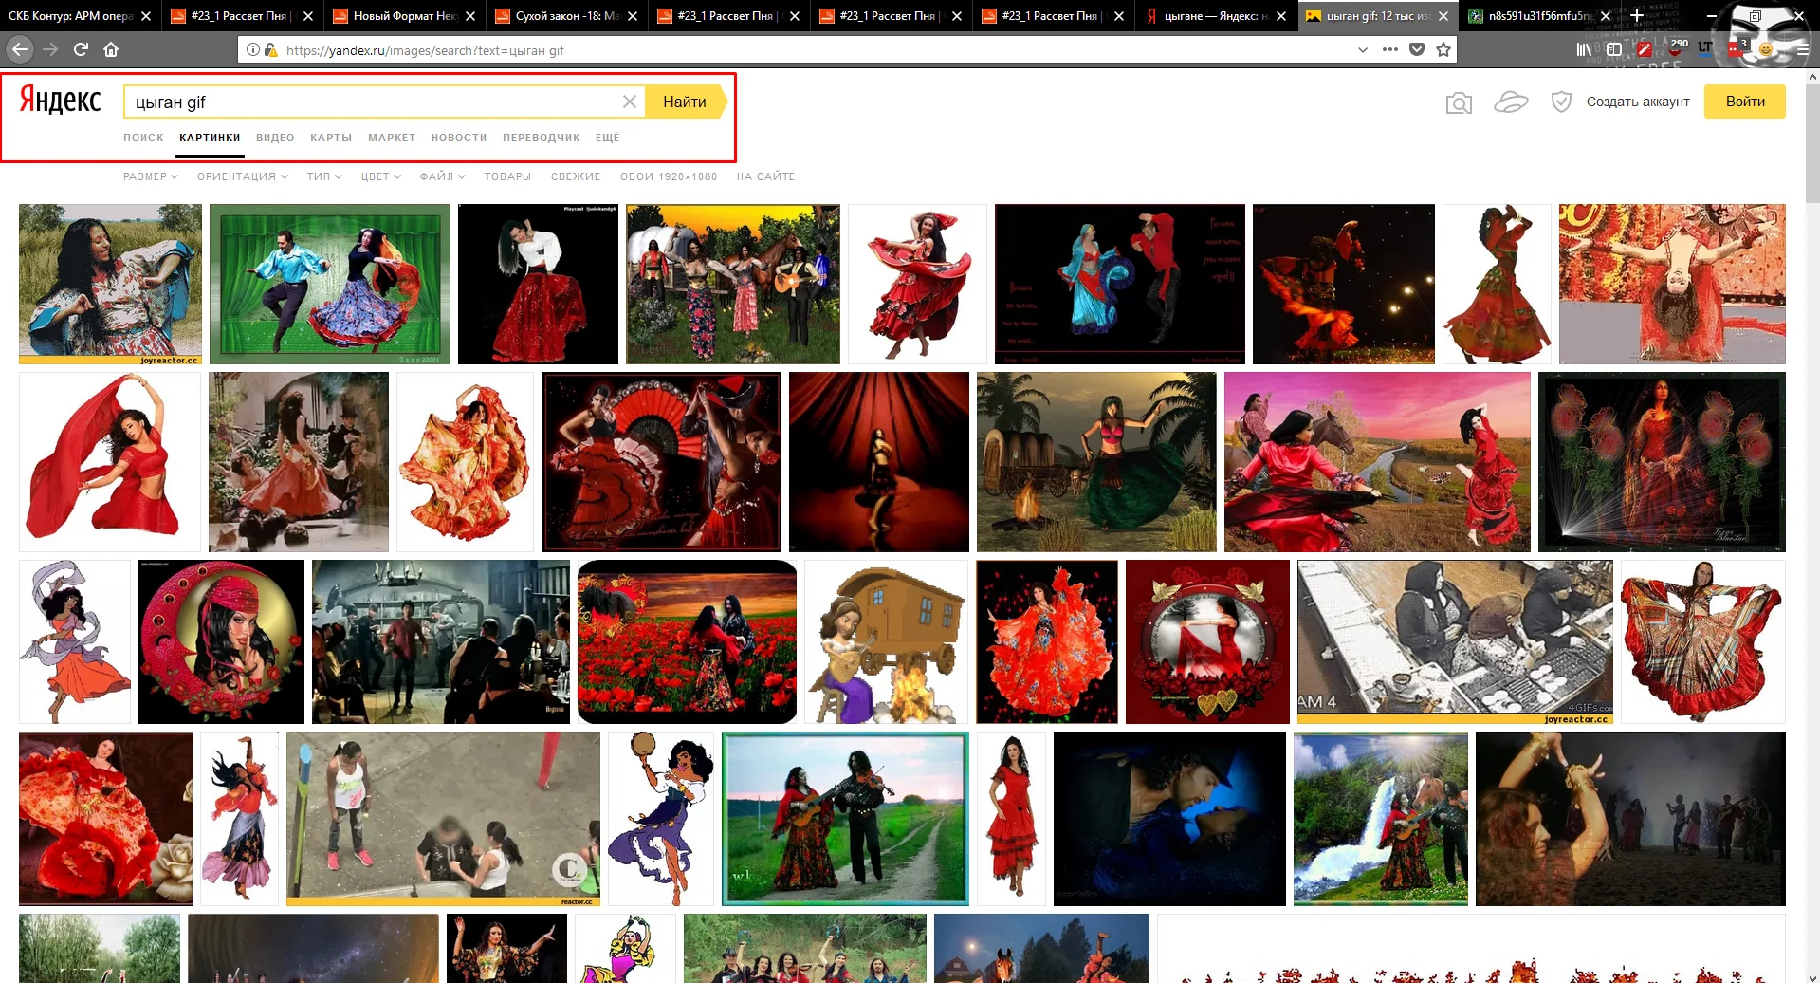Open the LT extension
The image size is (1820, 983).
point(1705,47)
